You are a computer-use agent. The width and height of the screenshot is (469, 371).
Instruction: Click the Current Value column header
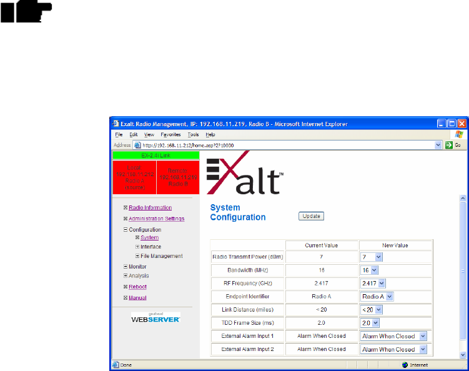tap(322, 245)
